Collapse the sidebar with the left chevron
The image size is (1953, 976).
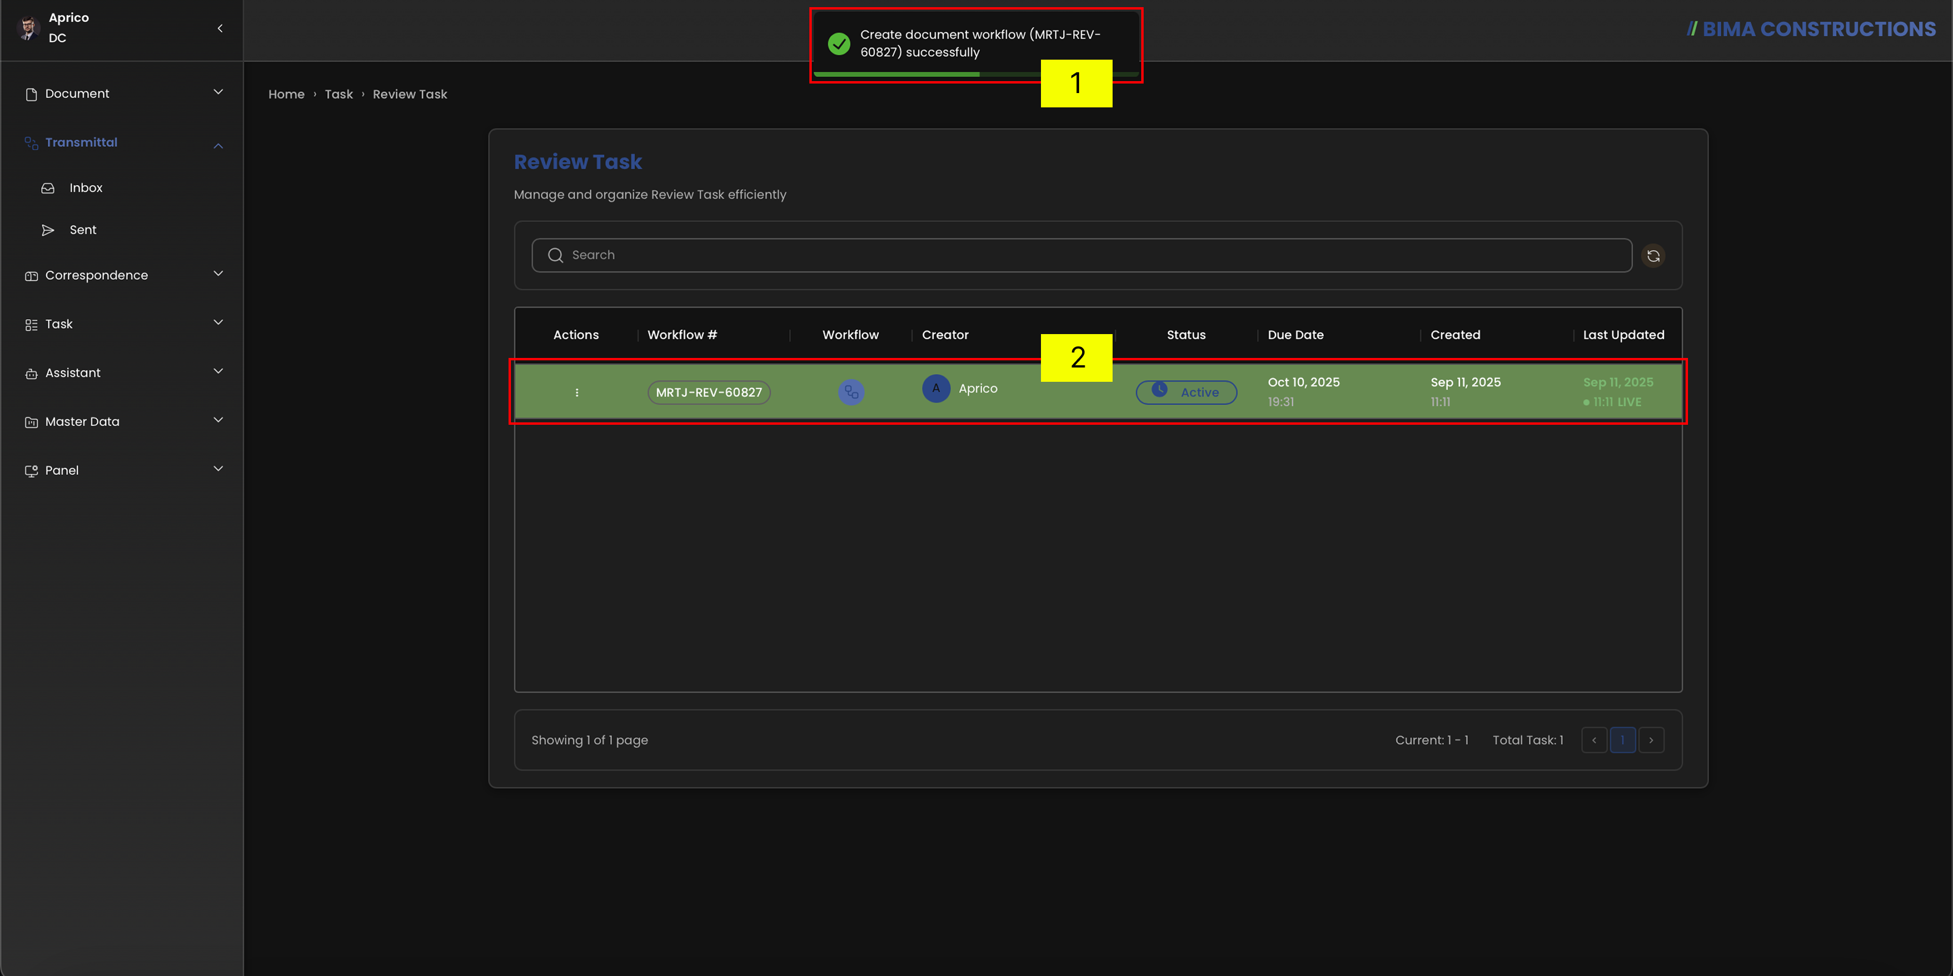(x=220, y=28)
